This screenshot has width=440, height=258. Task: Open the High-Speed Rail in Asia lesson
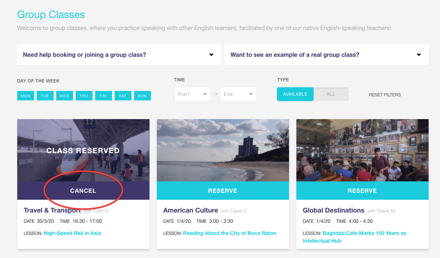72,233
